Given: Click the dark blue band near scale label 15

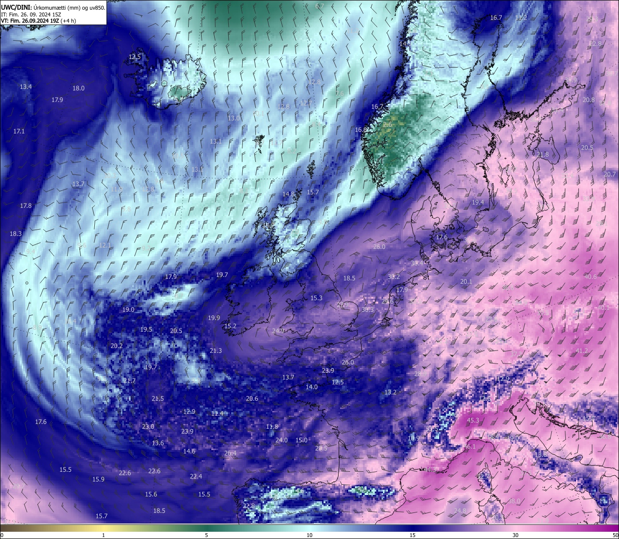Looking at the screenshot, I should point(413,528).
